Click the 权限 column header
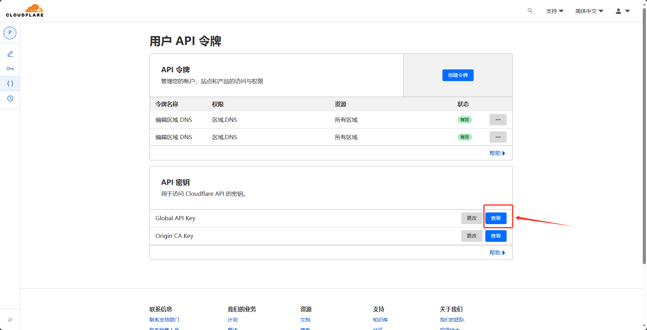647x330 pixels. coord(218,104)
